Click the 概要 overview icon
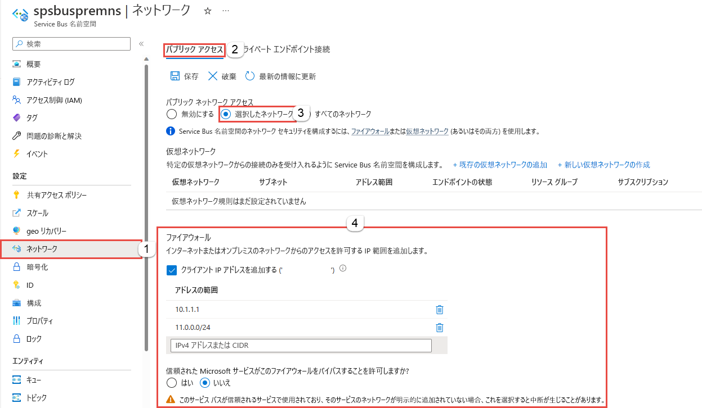This screenshot has width=702, height=408. pyautogui.click(x=17, y=64)
